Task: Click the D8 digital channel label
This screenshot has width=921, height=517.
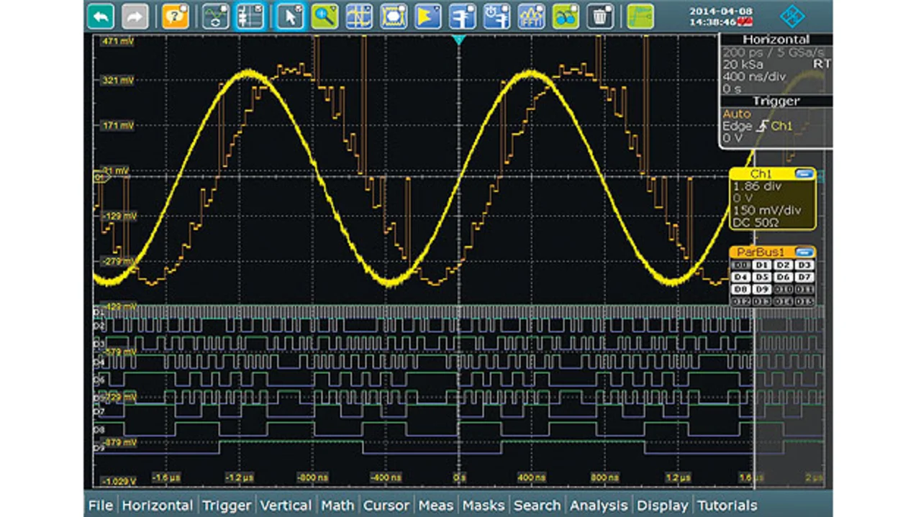Action: [x=99, y=429]
